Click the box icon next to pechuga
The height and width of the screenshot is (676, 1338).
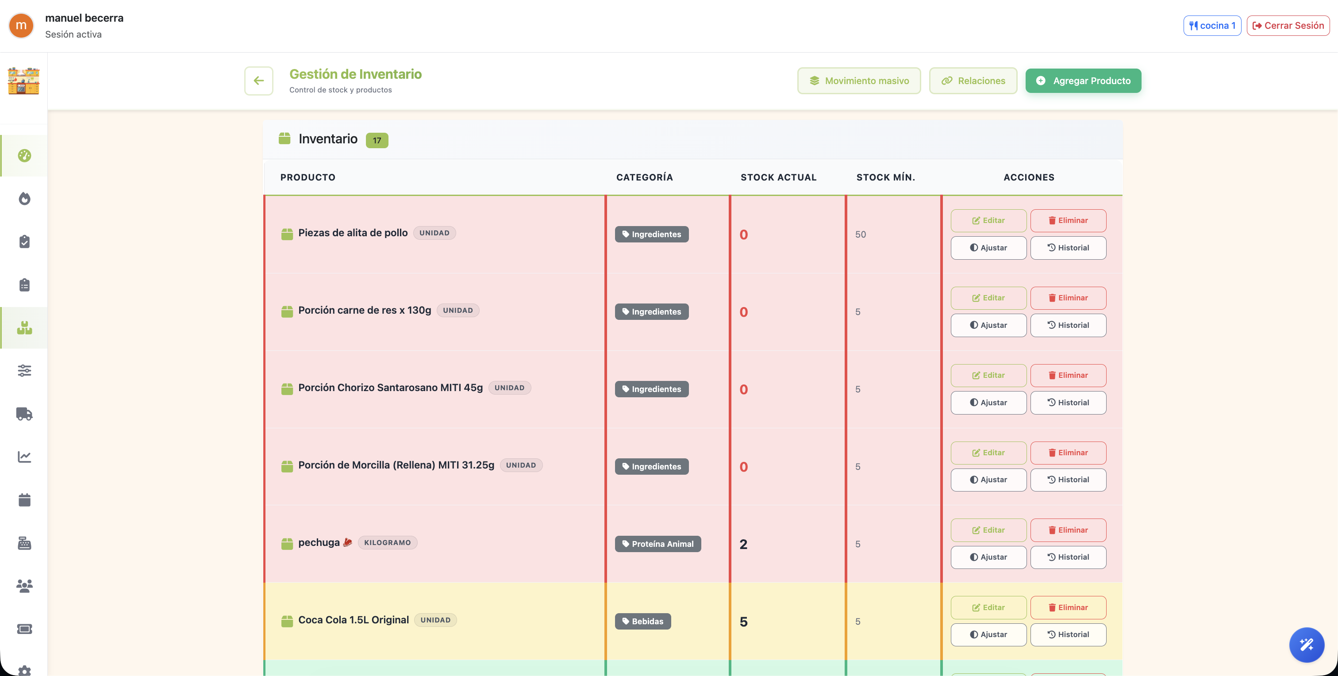point(287,544)
